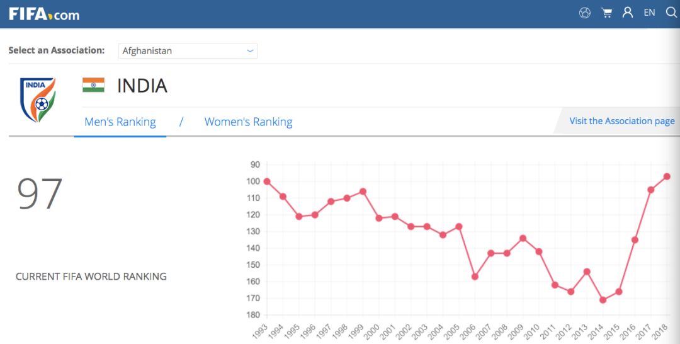The image size is (680, 344).
Task: Click the FIFA.com logo
Action: [44, 13]
